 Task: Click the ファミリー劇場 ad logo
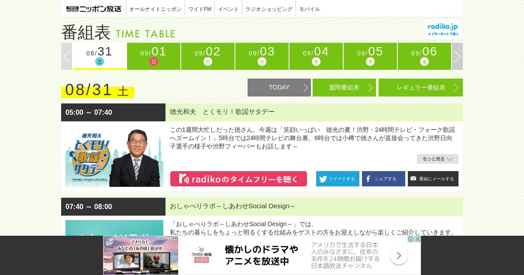[201, 256]
